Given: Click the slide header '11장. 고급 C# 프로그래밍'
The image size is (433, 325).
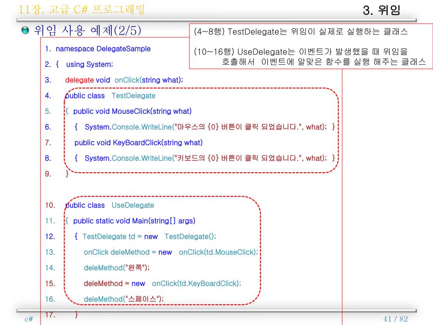Looking at the screenshot, I should (x=82, y=10).
